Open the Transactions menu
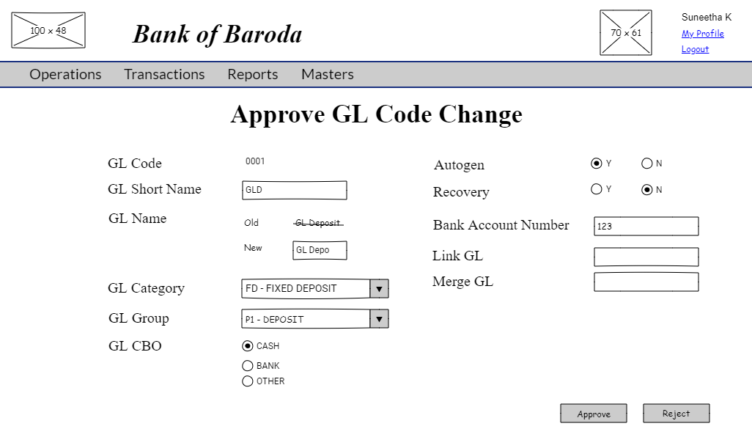This screenshot has height=440, width=752. coord(164,74)
